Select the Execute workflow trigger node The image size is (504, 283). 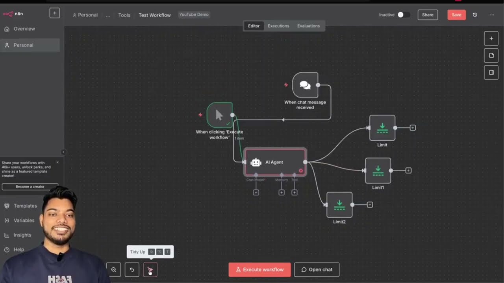[219, 115]
